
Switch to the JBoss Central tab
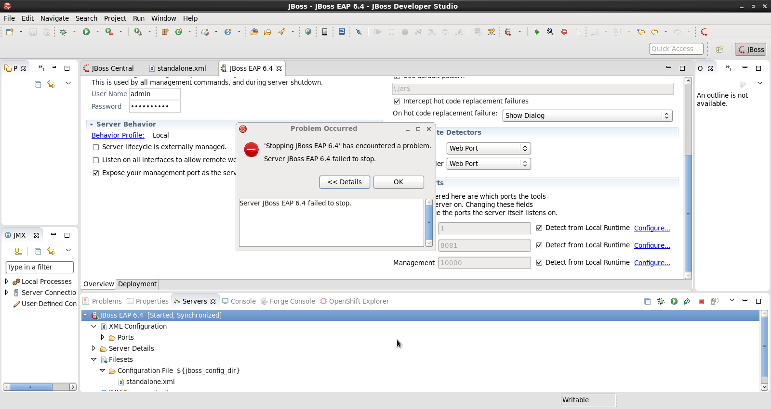pyautogui.click(x=108, y=68)
